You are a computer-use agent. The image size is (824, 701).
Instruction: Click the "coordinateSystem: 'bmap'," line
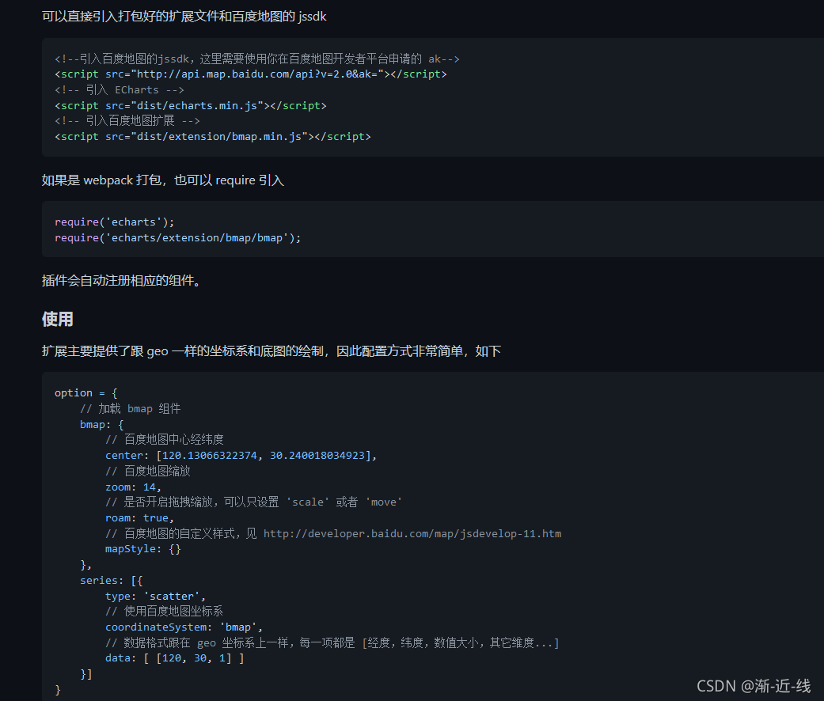(x=184, y=627)
